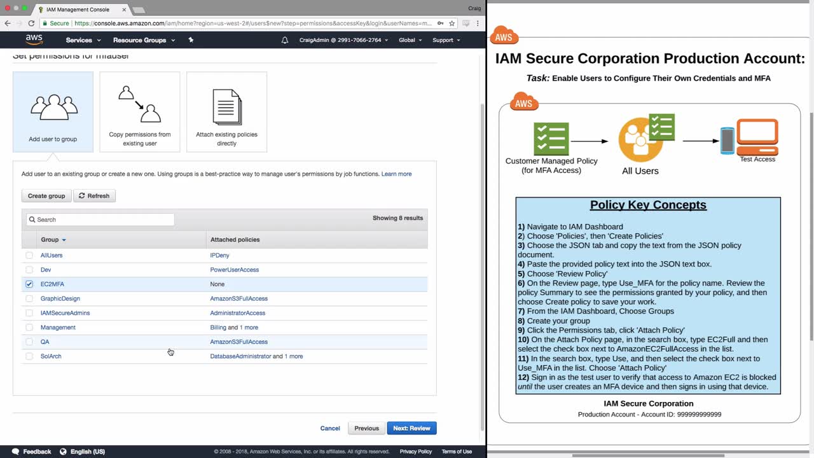This screenshot has height=458, width=814.
Task: Open the IAMSecureAdmins group link
Action: [65, 313]
